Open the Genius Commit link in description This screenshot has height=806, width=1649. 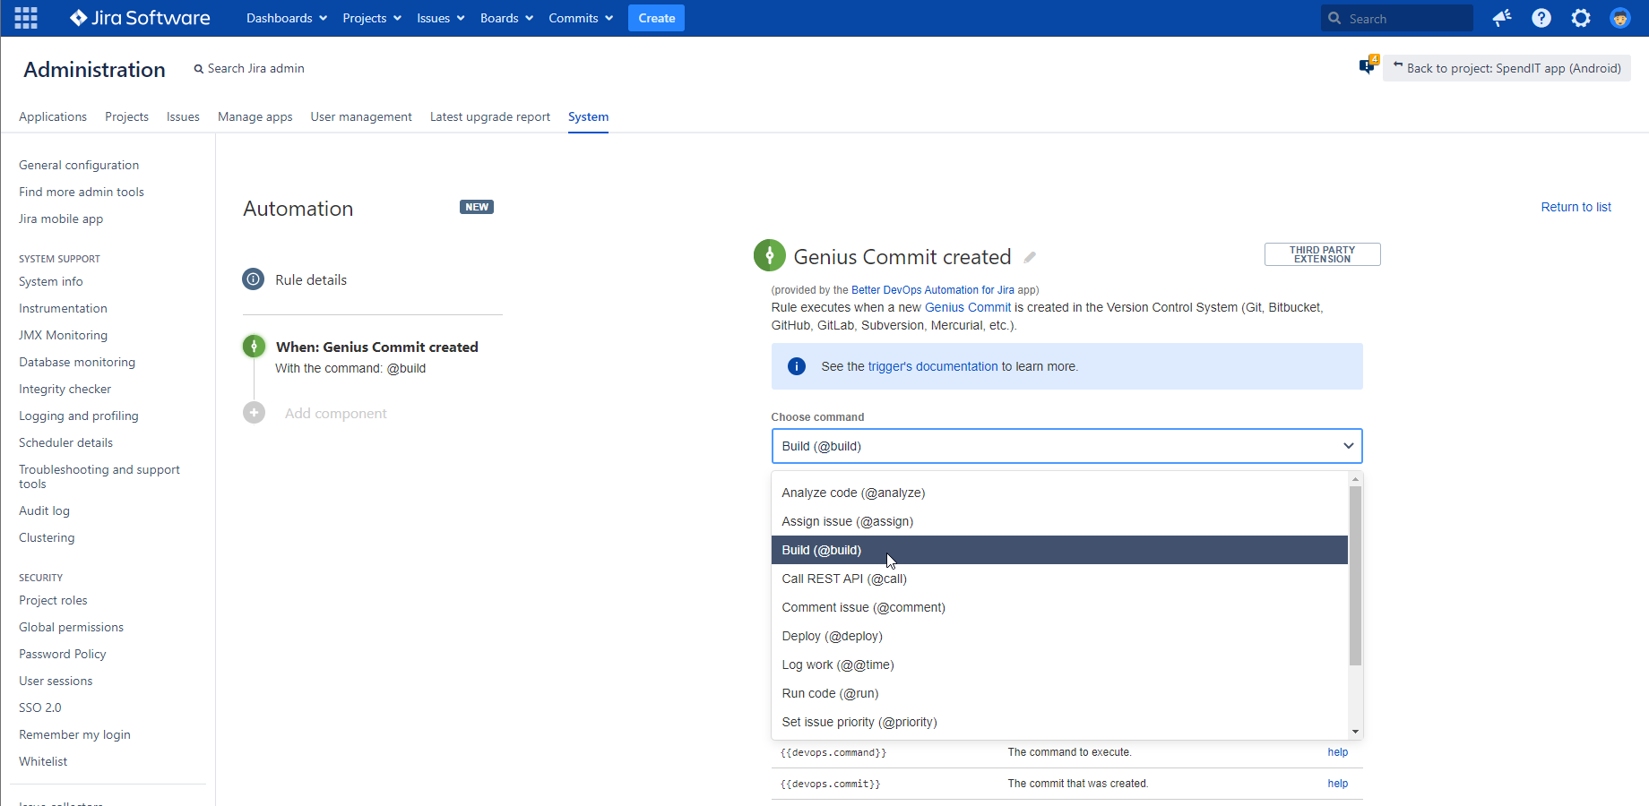968,307
